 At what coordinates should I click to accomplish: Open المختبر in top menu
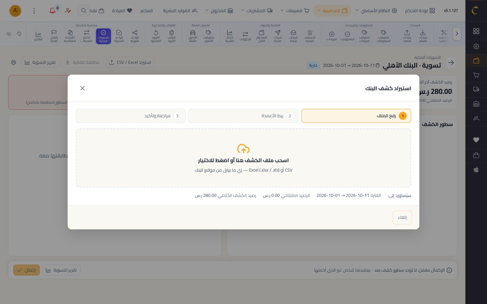tap(146, 11)
